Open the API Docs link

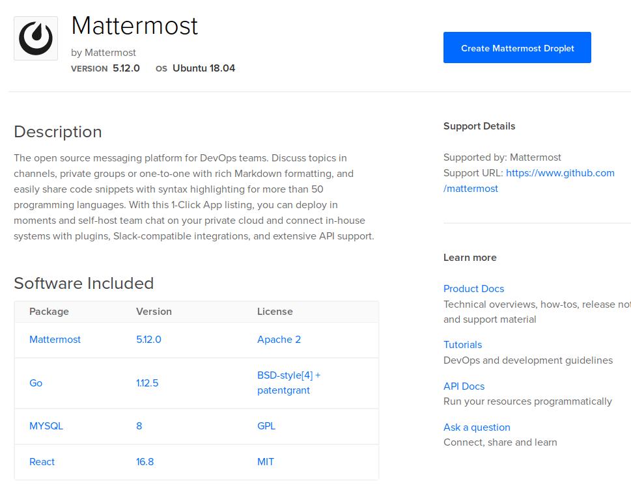[464, 386]
